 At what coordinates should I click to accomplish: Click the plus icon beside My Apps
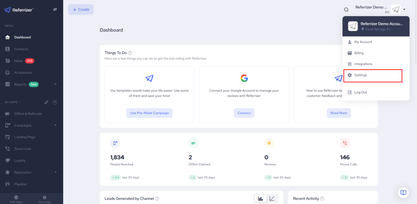(x=55, y=102)
